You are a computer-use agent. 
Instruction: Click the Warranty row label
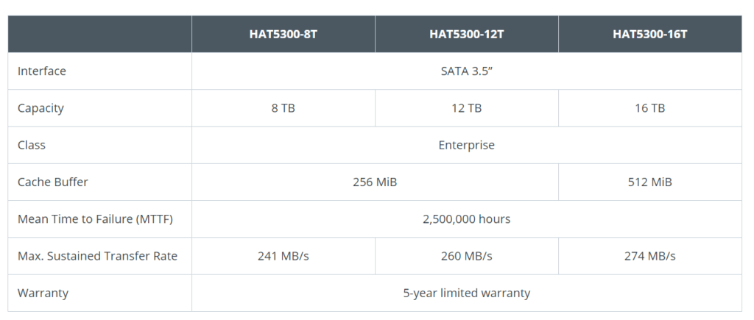(43, 293)
